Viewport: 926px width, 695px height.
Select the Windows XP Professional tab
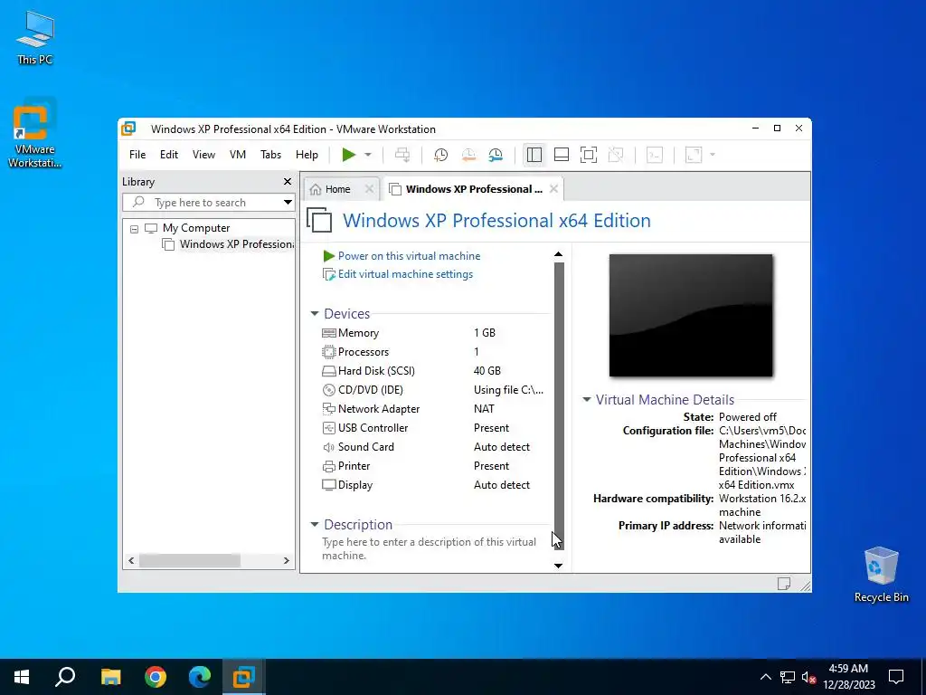(474, 189)
